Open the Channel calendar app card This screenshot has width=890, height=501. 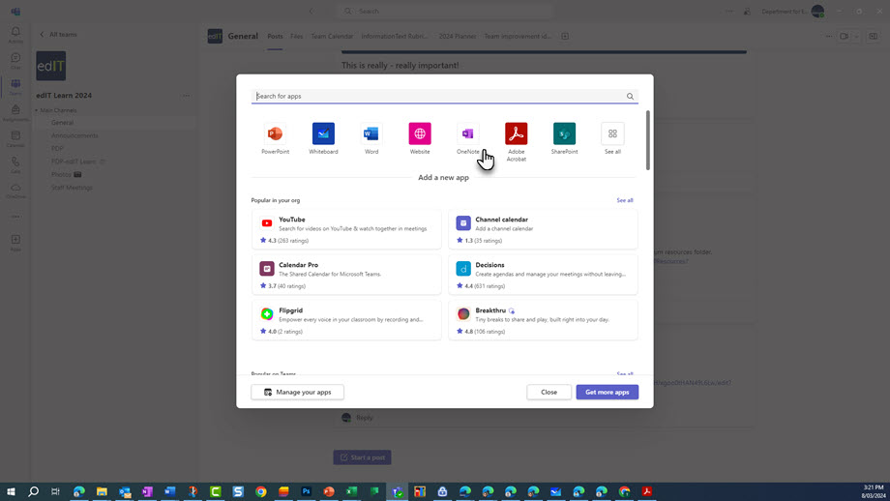[x=544, y=229]
